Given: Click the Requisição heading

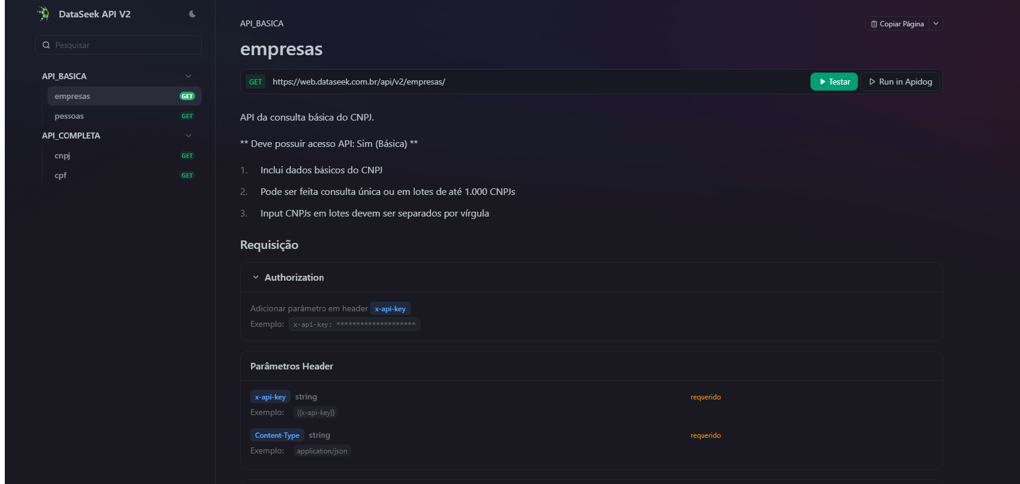Looking at the screenshot, I should 269,245.
